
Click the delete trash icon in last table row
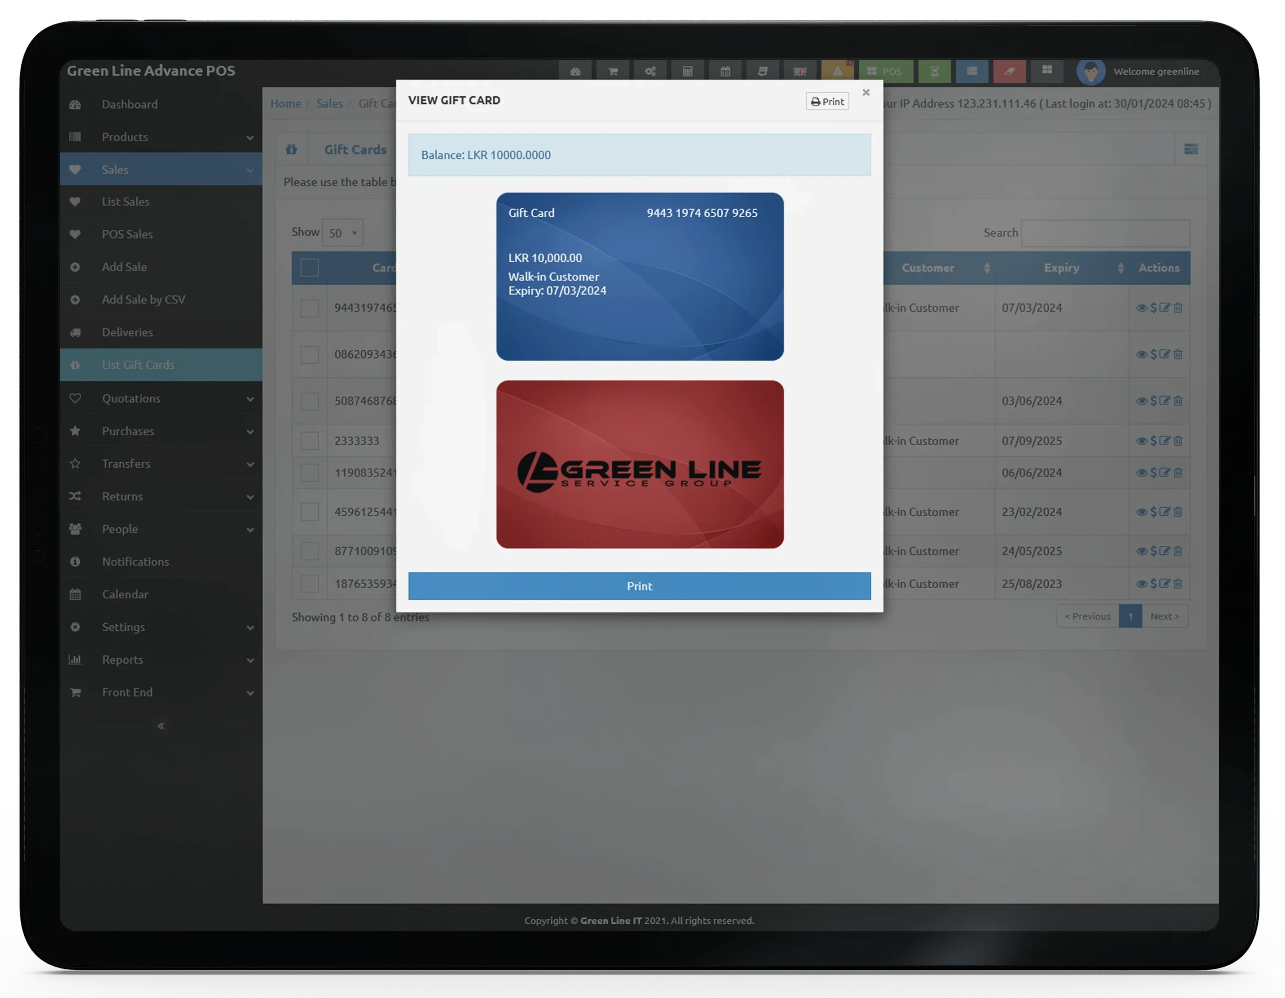(1178, 584)
